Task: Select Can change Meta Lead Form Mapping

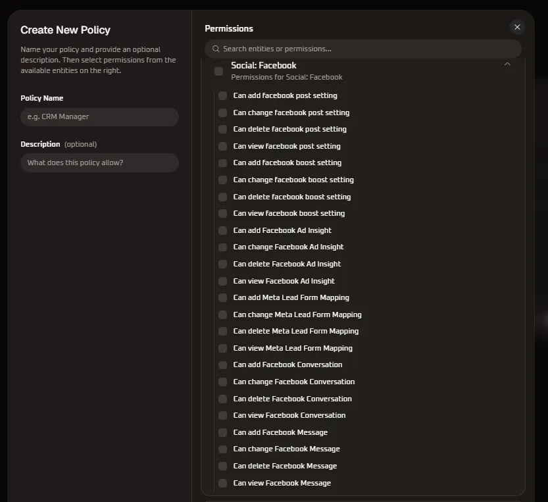Action: click(222, 314)
